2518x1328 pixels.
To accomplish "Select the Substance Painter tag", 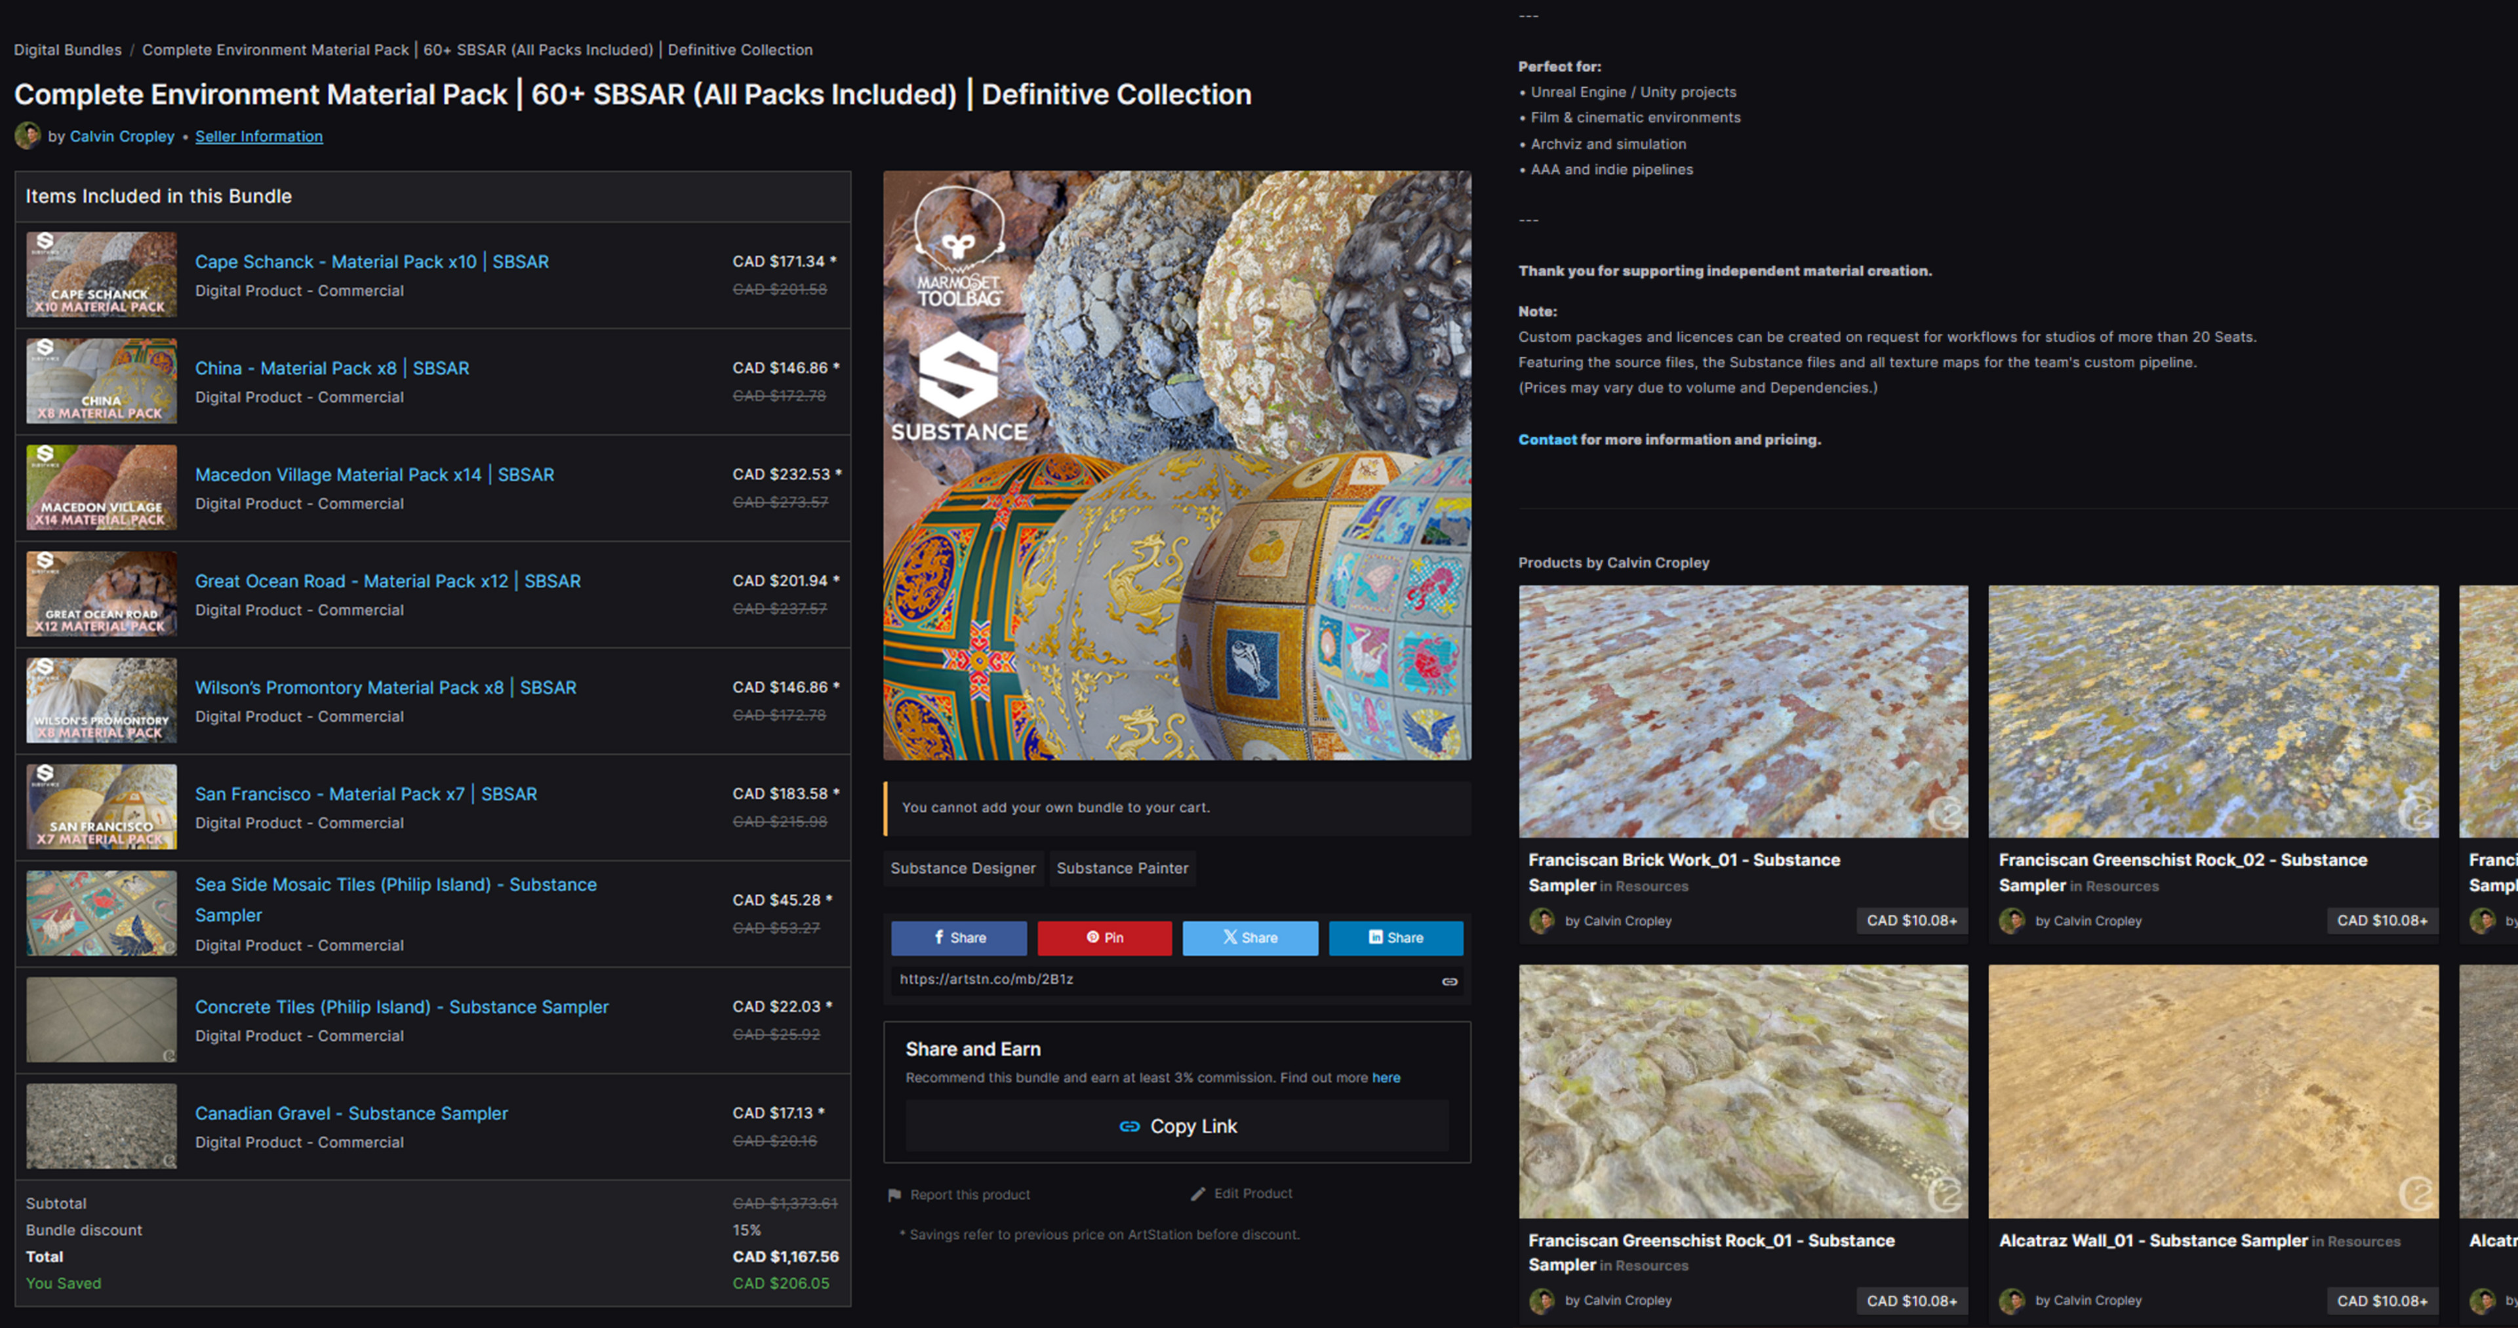I will (1121, 868).
